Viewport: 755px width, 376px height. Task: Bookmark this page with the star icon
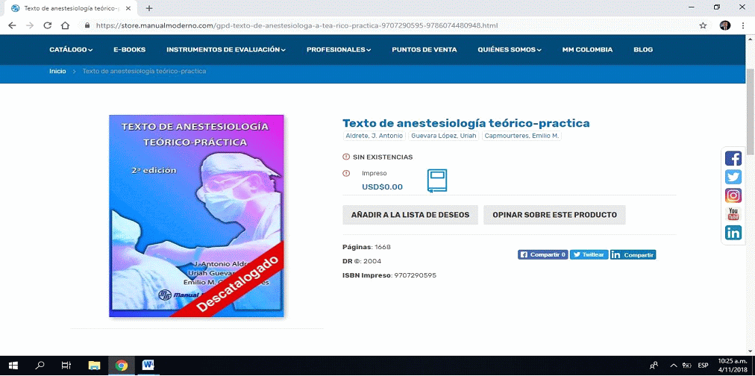click(x=703, y=25)
